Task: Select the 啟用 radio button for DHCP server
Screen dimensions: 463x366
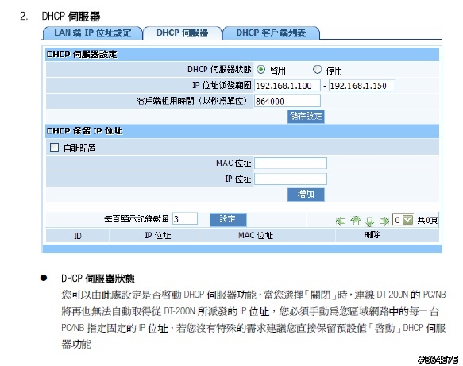Action: point(260,70)
